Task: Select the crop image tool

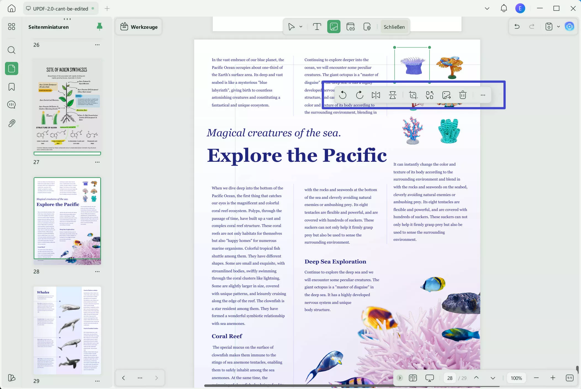Action: [x=413, y=95]
